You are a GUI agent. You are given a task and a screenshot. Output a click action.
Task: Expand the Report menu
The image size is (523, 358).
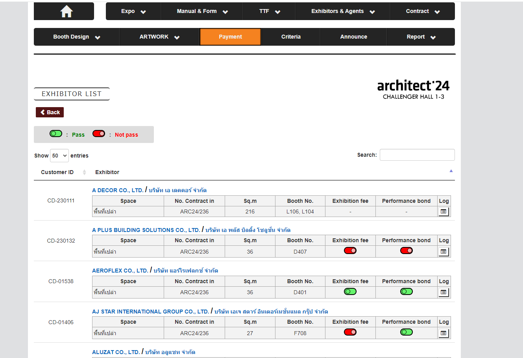click(421, 37)
